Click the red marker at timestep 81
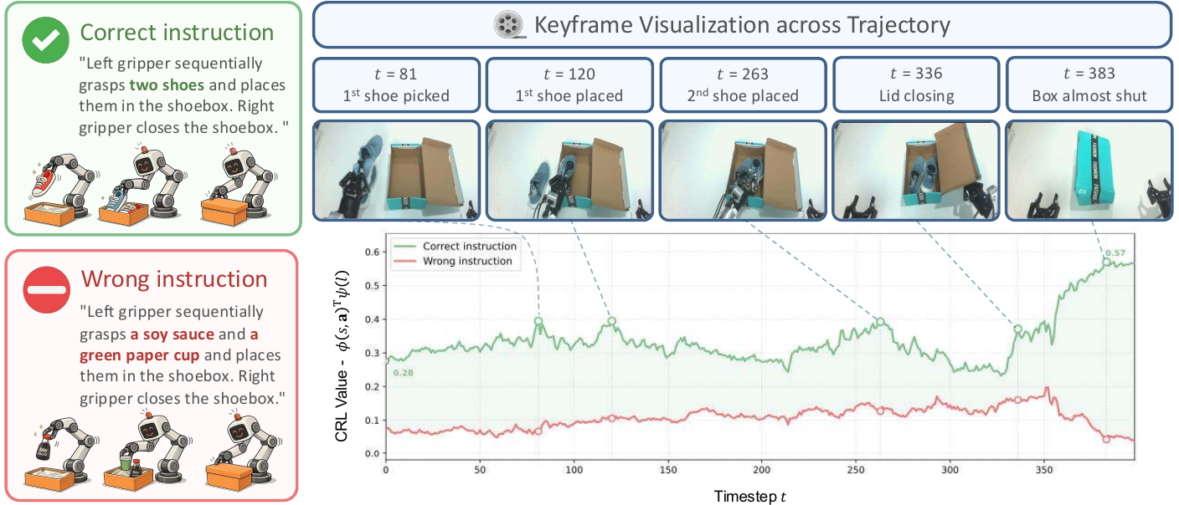Image resolution: width=1179 pixels, height=505 pixels. point(538,431)
